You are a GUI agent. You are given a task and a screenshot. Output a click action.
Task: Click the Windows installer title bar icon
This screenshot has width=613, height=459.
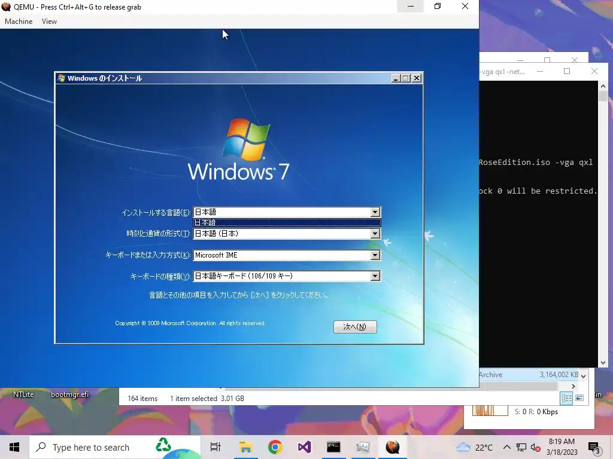[61, 78]
